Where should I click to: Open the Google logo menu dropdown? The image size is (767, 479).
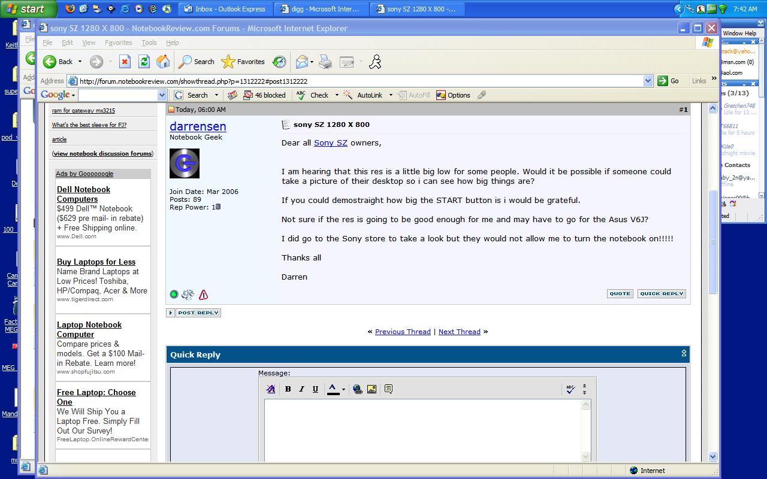coord(73,95)
